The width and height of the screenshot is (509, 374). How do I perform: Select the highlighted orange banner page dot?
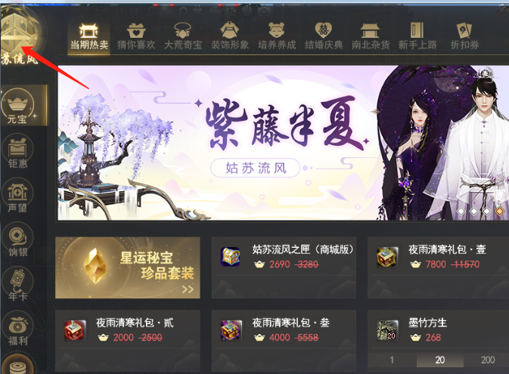pyautogui.click(x=500, y=211)
